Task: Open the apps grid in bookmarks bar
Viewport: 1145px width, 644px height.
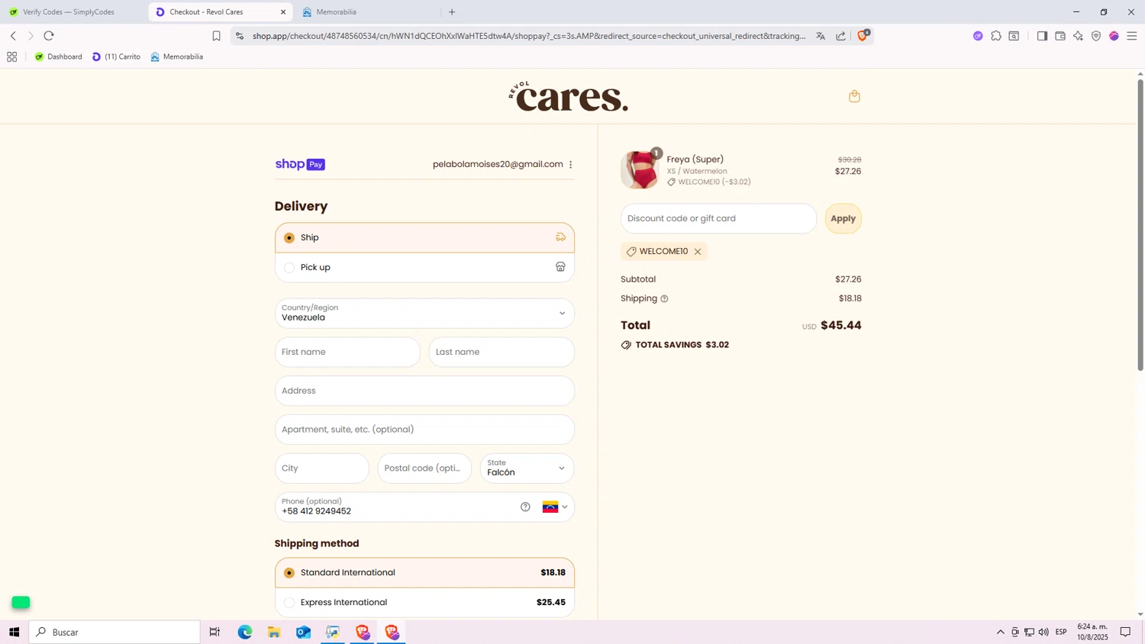Action: tap(11, 57)
